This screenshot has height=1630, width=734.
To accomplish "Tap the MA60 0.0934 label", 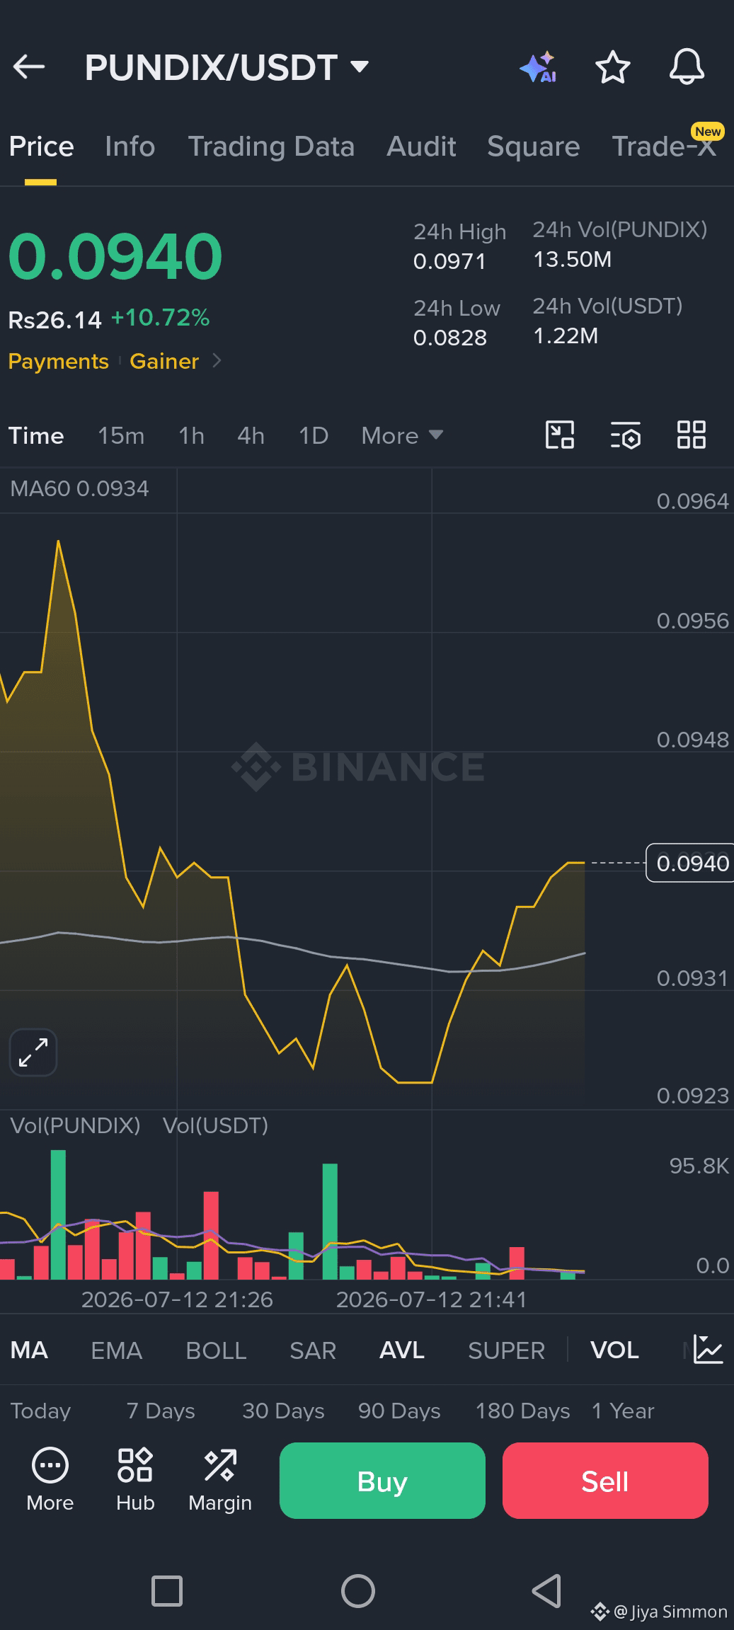I will coord(79,488).
